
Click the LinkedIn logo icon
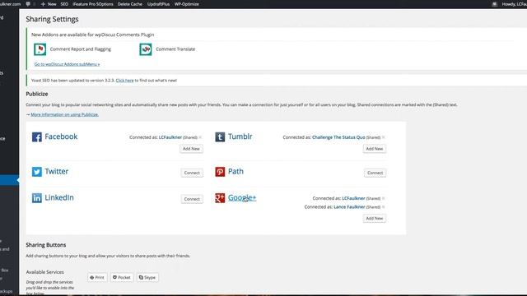[37, 197]
